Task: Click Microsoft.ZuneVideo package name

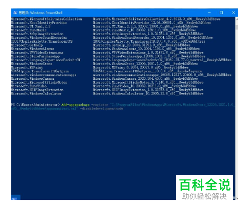Action: click(x=29, y=86)
